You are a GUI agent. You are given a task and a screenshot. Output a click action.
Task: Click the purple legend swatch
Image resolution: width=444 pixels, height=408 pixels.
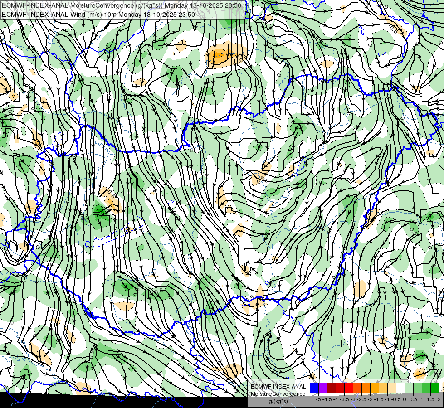click(x=323, y=388)
